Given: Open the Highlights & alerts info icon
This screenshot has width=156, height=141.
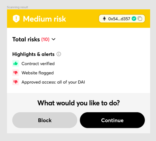Looking at the screenshot, I should point(59,54).
